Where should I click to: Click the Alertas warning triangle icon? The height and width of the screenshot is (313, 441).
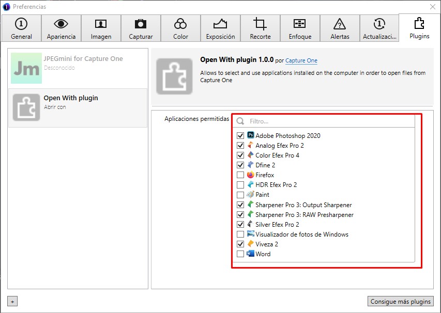tap(340, 24)
